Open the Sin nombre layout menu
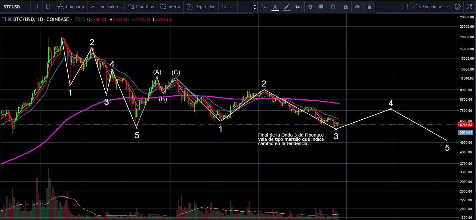476x220 pixels. point(432,7)
